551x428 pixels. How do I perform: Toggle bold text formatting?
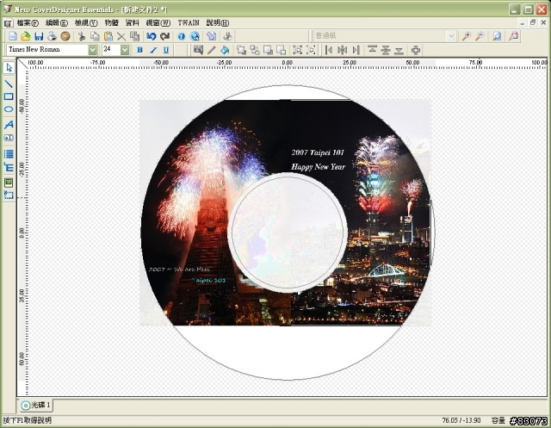[139, 50]
